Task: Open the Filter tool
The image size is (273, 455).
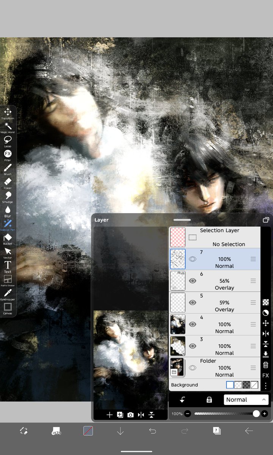Action: tap(8, 155)
